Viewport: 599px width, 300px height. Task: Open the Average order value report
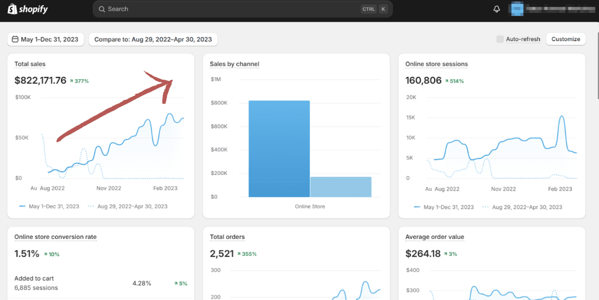click(435, 237)
